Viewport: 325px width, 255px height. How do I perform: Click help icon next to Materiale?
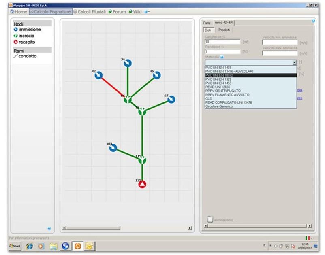coord(222,57)
